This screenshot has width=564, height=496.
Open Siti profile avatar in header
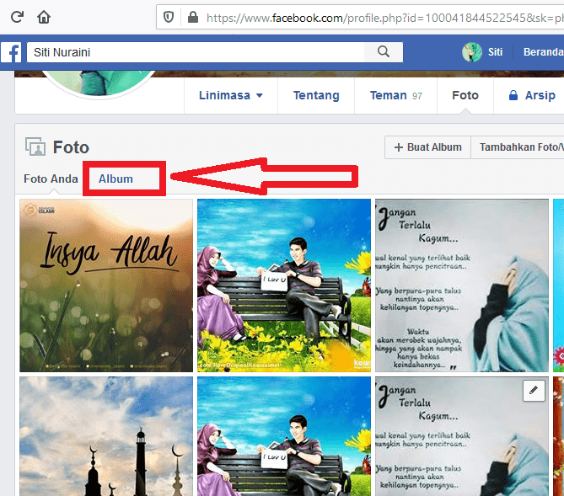(x=472, y=52)
